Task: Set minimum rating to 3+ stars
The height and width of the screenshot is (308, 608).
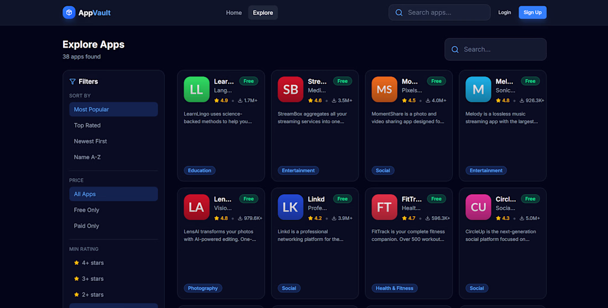Action: pos(114,279)
